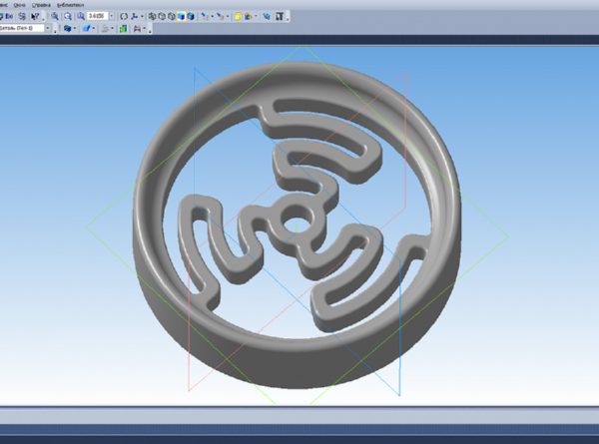Expand the view orientation dropdown arrow
599x444 pixels.
[142, 16]
